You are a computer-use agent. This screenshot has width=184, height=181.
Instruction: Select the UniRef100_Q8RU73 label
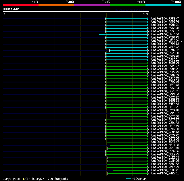coord(165,123)
